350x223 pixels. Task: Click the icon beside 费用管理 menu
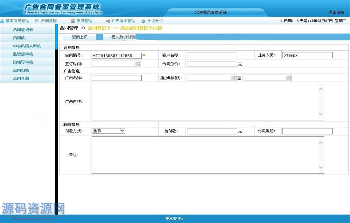click(x=73, y=21)
